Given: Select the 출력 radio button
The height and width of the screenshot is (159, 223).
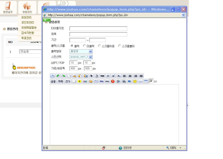Looking at the screenshot, I should click(72, 46).
